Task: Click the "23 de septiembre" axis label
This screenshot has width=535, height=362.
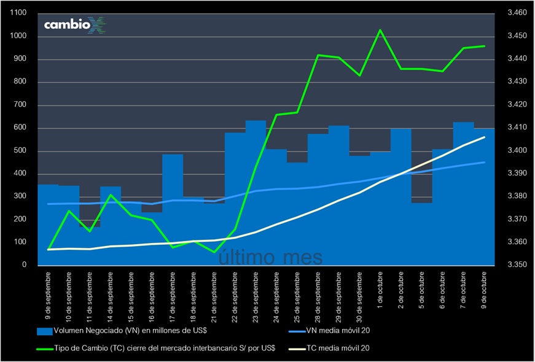Action: click(256, 297)
